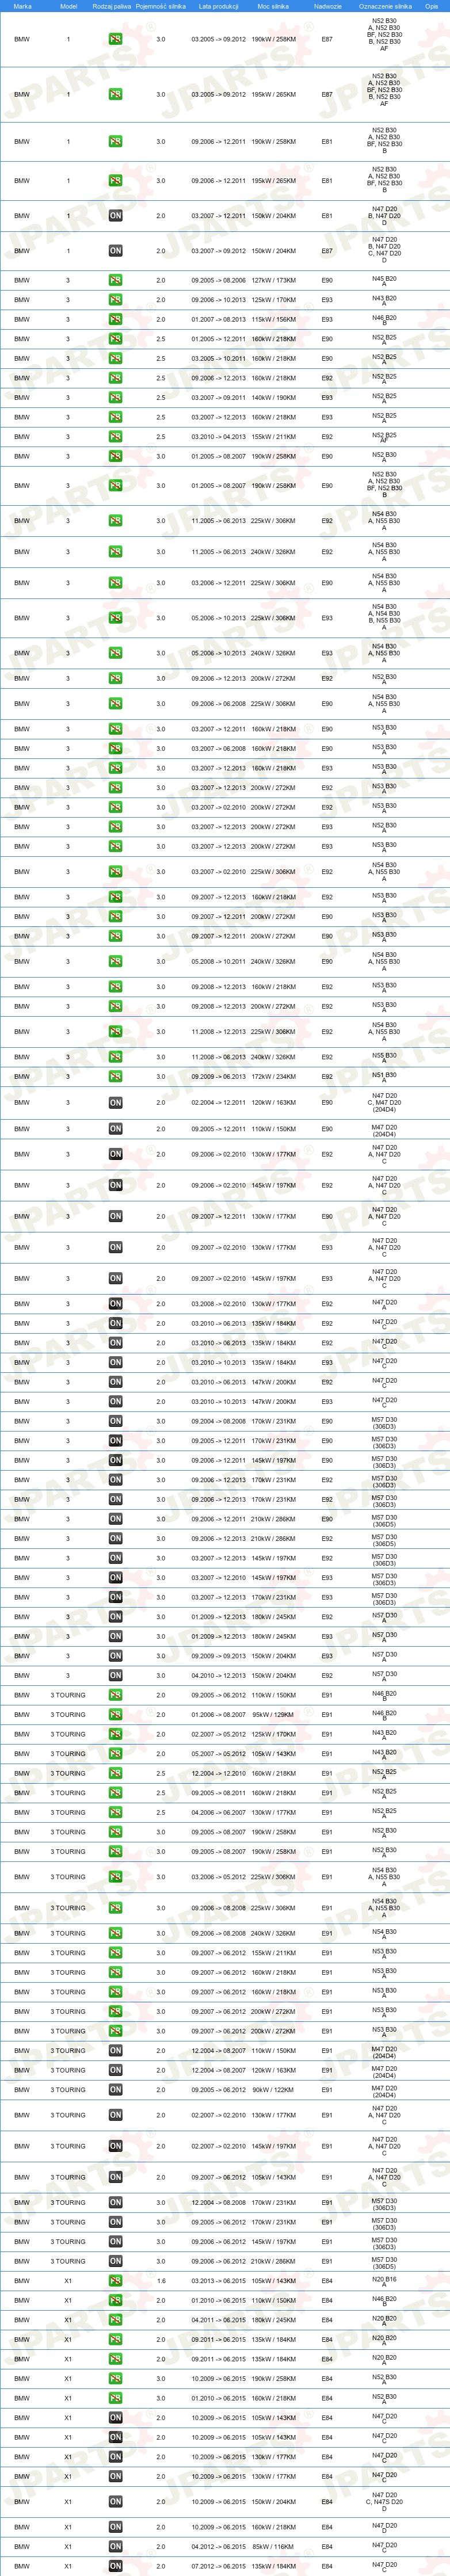450x2576 pixels.
Task: Click production dates 09.2004 -> 08.2008
Action: tap(218, 1420)
